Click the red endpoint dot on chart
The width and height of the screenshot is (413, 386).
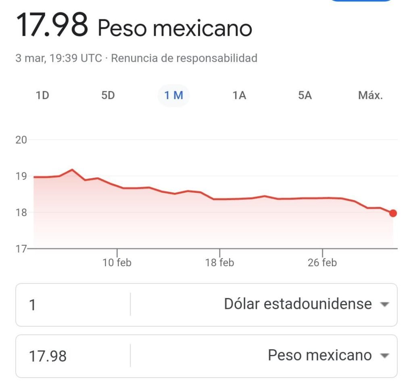[x=393, y=213]
